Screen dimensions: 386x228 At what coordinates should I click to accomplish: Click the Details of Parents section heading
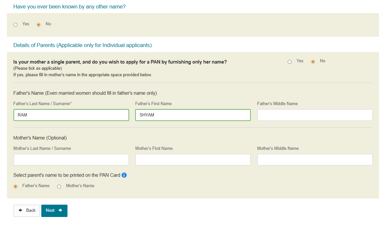82,45
